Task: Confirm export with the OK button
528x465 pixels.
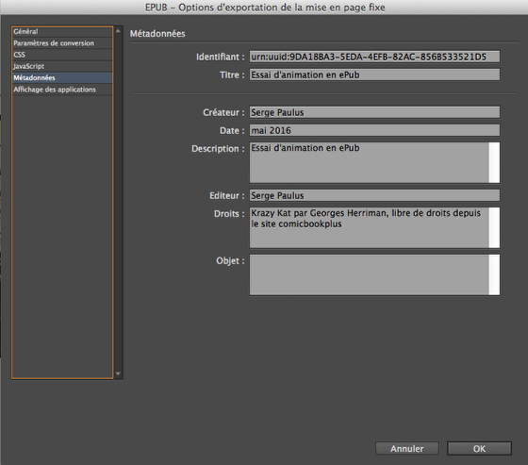Action: 479,448
